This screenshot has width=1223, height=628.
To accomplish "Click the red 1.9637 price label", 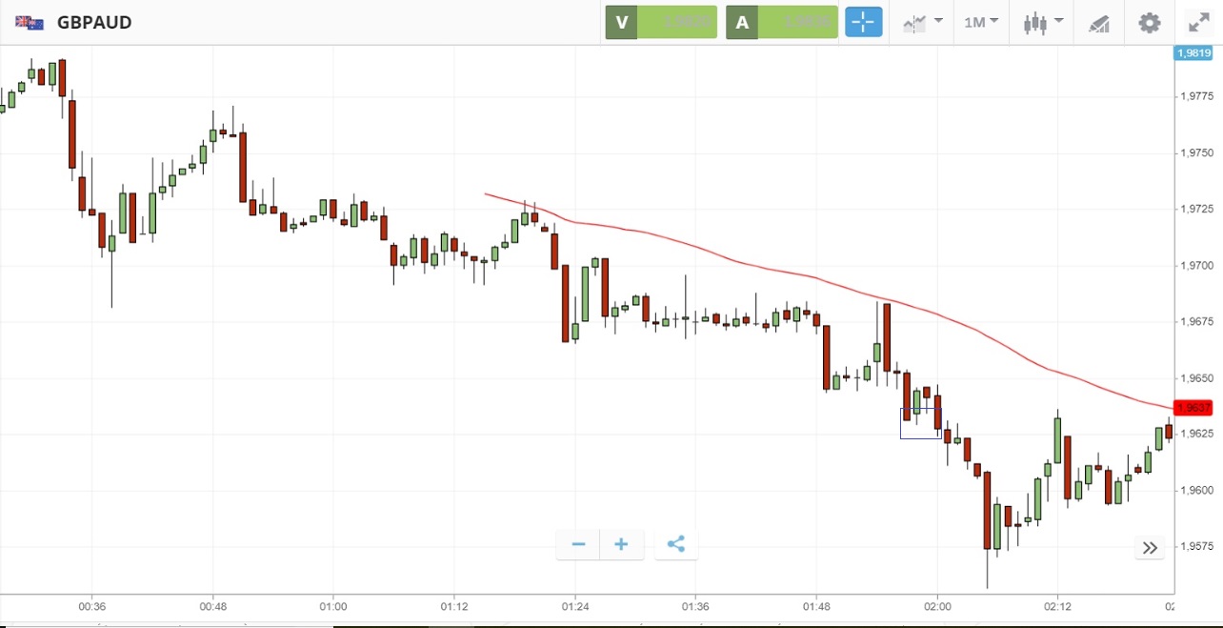I will [x=1192, y=408].
